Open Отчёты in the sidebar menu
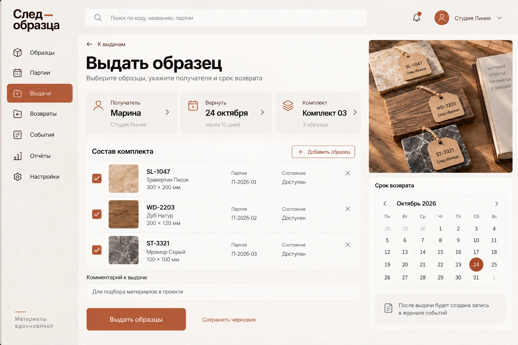518x345 pixels. click(x=40, y=156)
